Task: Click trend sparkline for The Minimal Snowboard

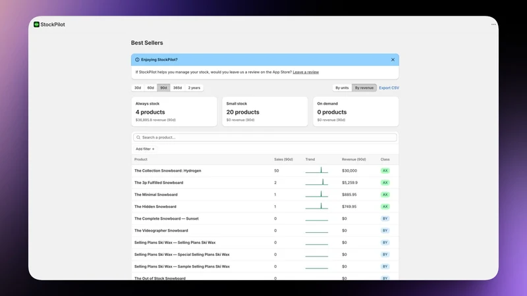Action: coord(317,194)
